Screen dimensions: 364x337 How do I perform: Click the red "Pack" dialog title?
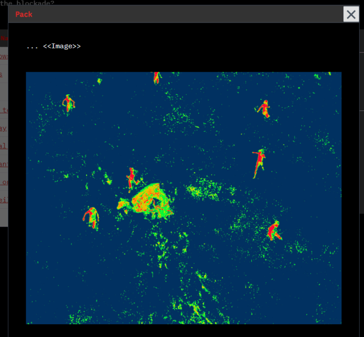pos(24,14)
